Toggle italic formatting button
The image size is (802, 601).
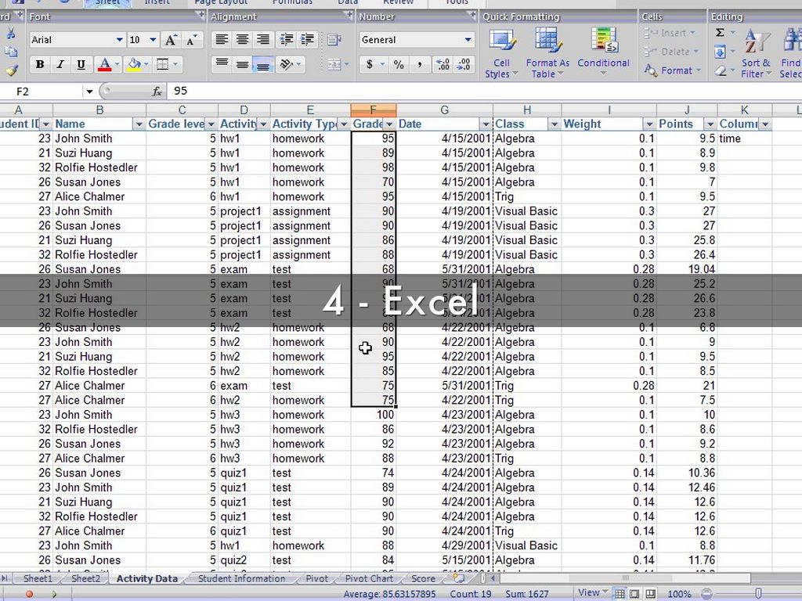click(60, 65)
